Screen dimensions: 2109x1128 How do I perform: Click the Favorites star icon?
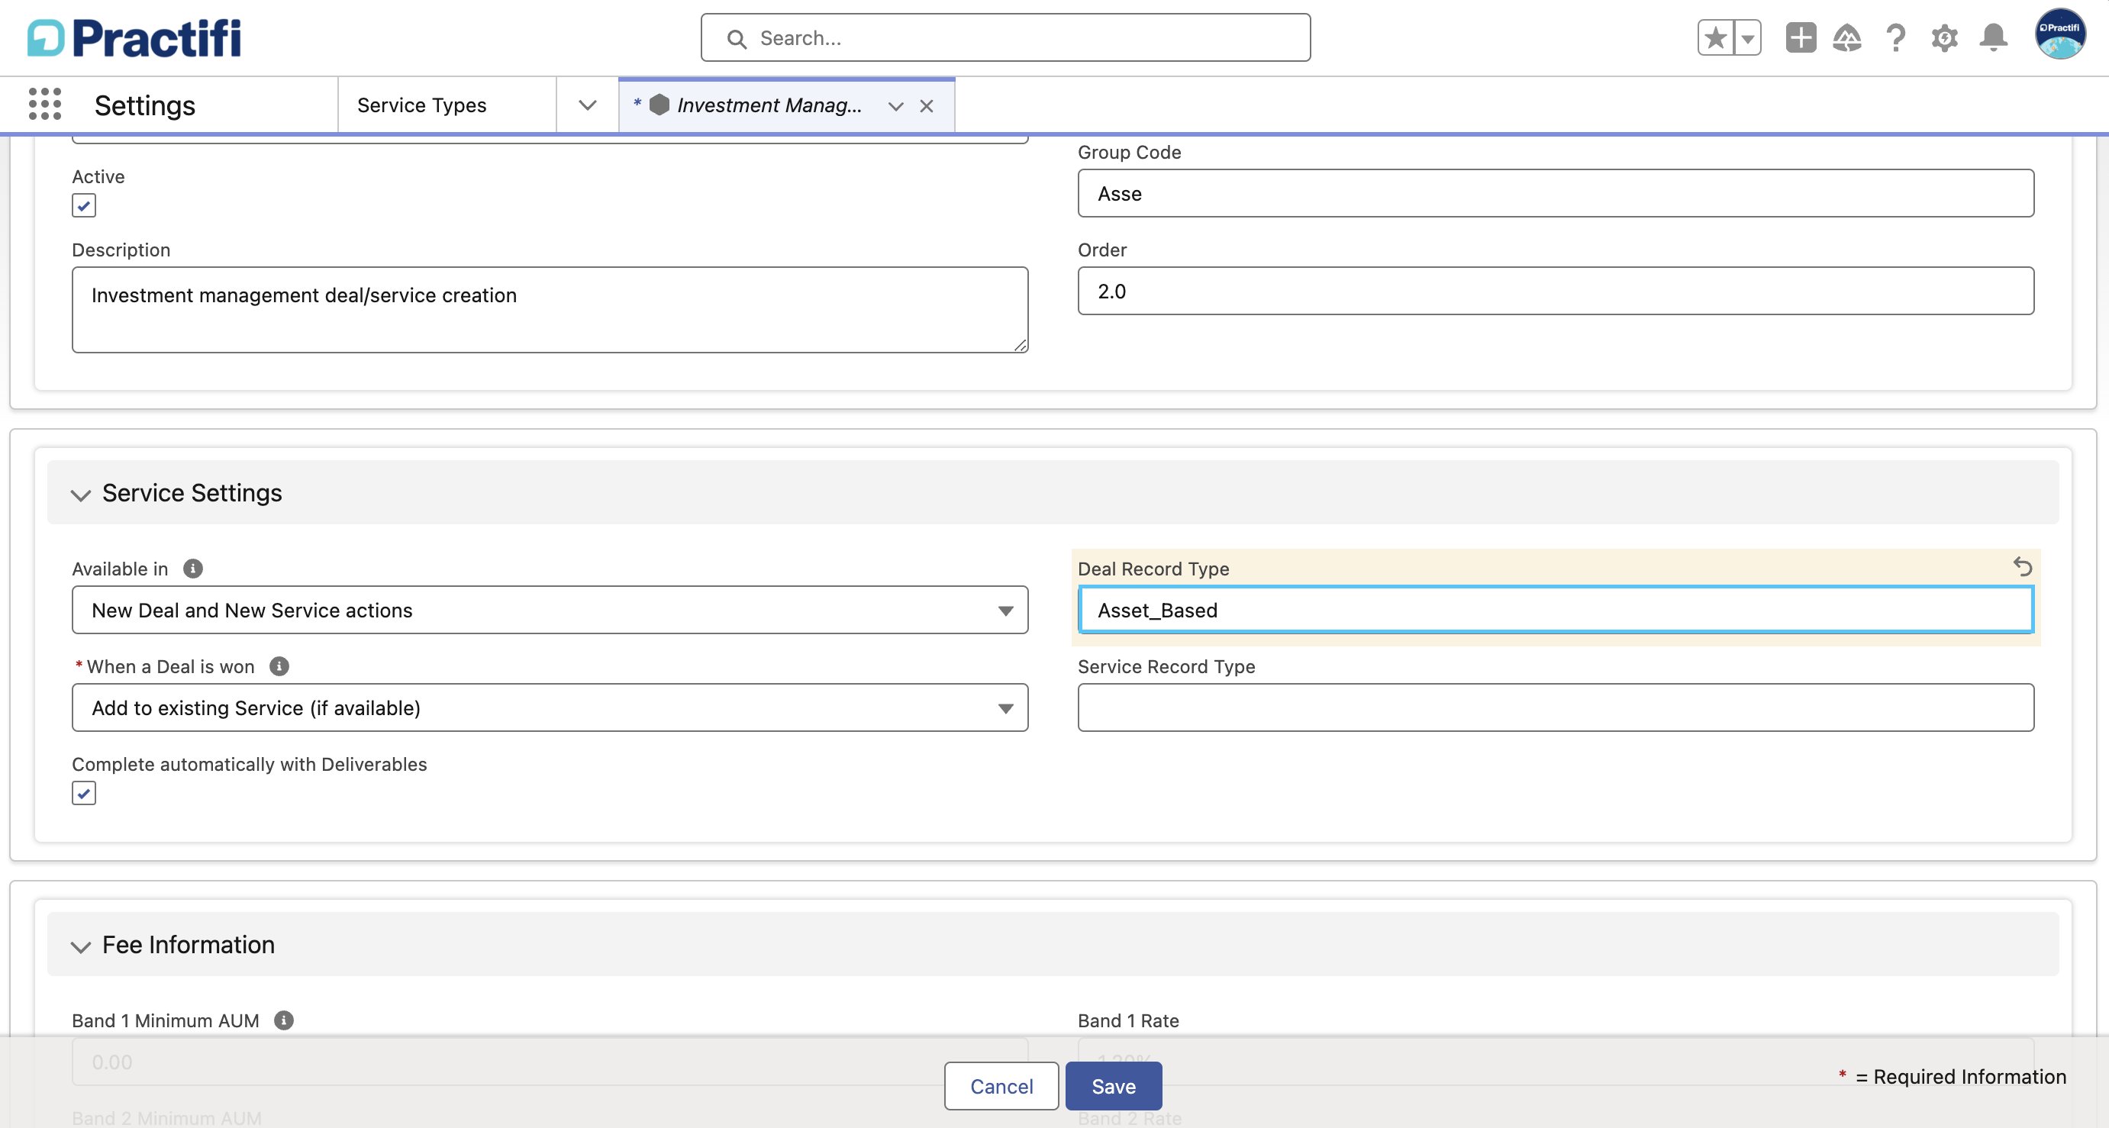pos(1715,37)
